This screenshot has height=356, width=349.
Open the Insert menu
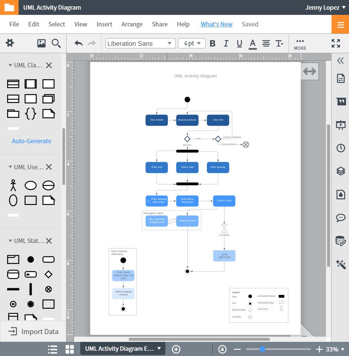click(x=104, y=24)
